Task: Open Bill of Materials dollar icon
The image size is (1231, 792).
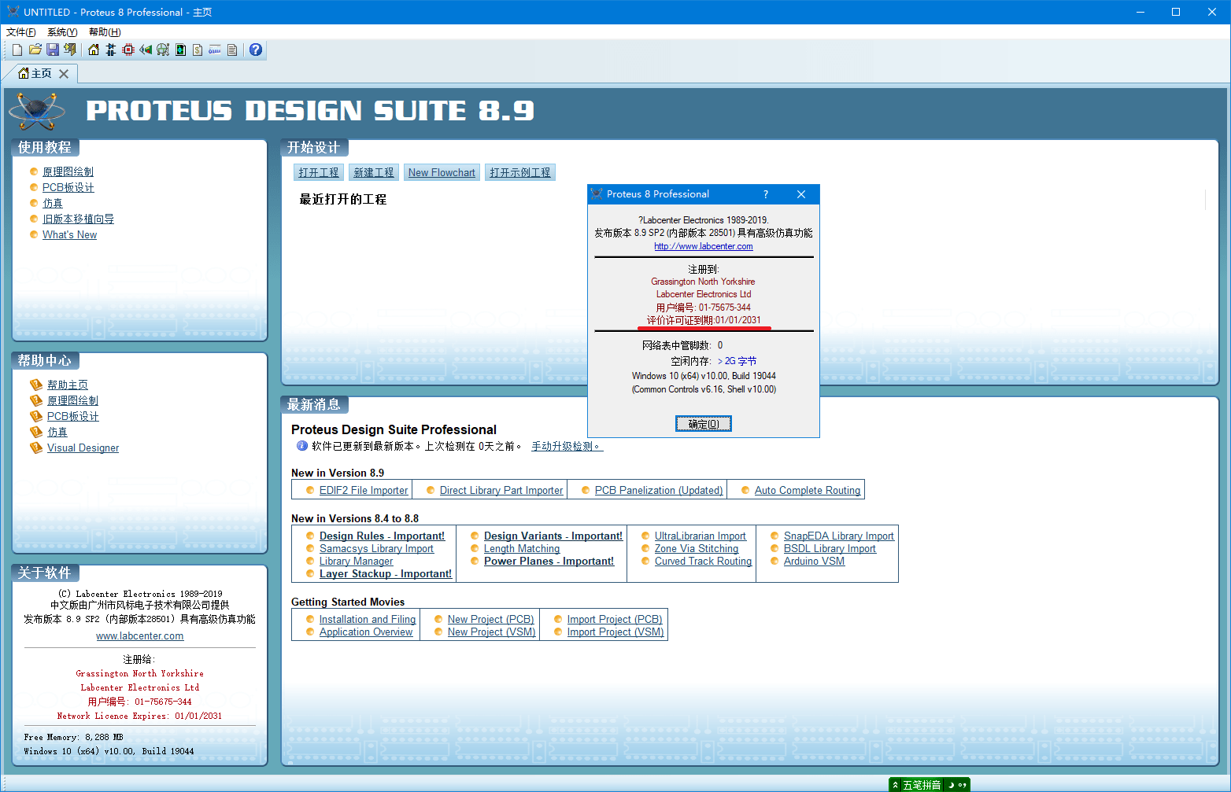Action: [198, 50]
